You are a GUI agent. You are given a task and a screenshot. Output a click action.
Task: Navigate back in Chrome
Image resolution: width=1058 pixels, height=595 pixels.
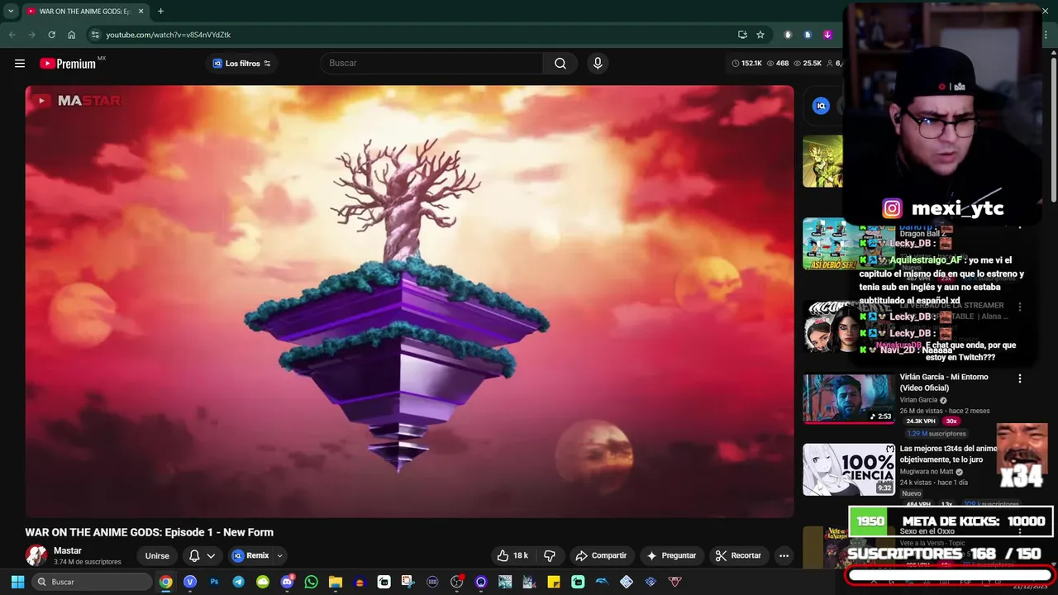coord(12,35)
